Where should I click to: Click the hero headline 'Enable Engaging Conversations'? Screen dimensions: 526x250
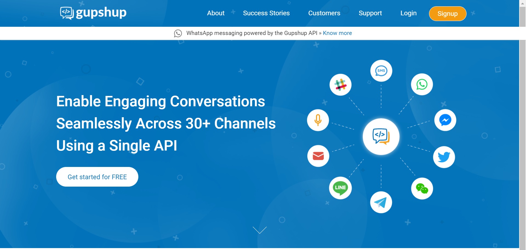click(161, 101)
